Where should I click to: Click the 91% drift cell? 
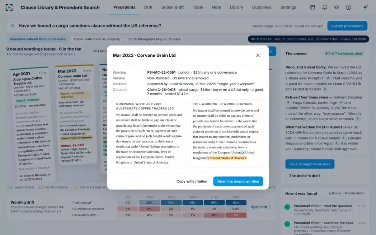click(x=193, y=203)
